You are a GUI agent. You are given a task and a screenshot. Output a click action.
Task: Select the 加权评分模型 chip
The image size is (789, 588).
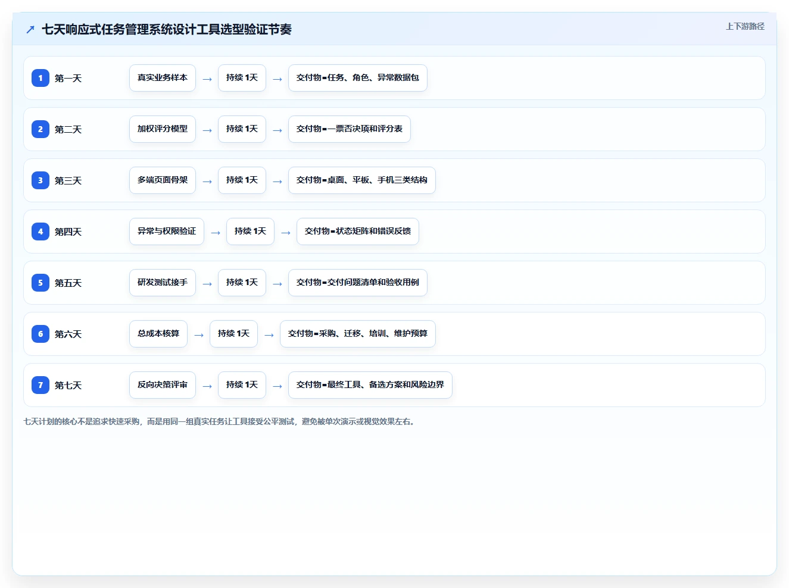[x=163, y=129]
